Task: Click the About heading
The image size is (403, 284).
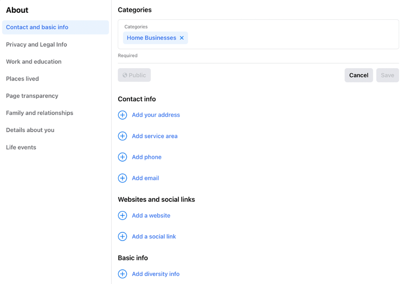Action: coord(17,10)
